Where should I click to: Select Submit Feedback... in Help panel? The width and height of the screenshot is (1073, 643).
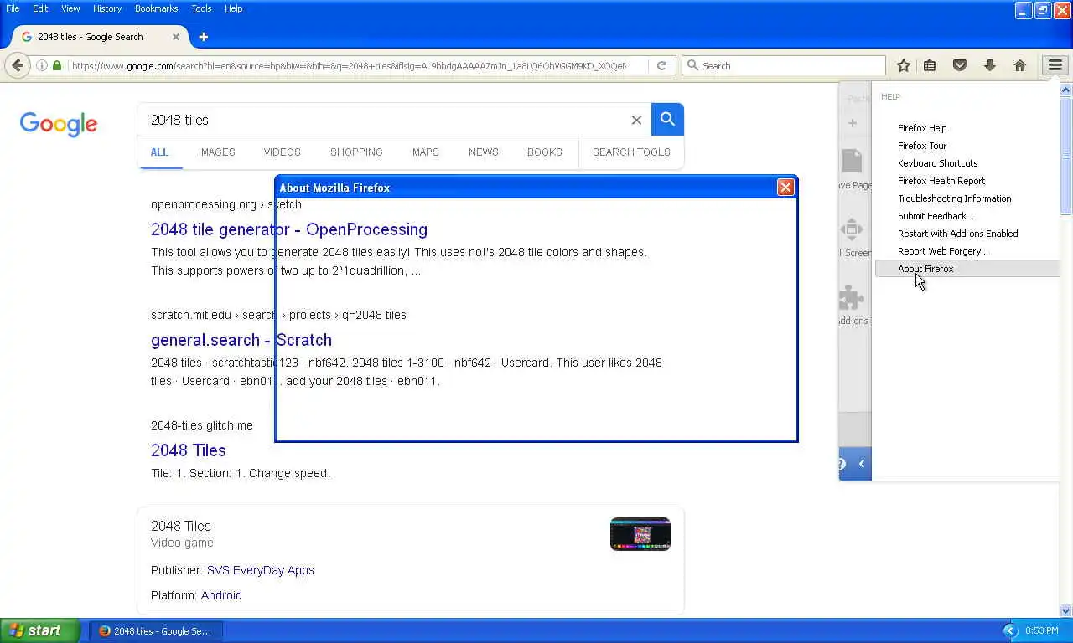[x=967, y=216]
